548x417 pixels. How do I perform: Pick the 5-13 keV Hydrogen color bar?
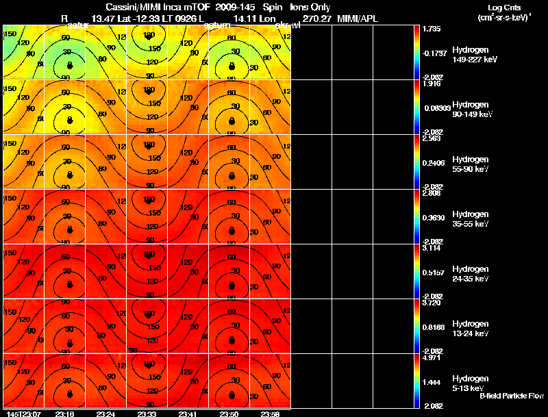click(416, 381)
